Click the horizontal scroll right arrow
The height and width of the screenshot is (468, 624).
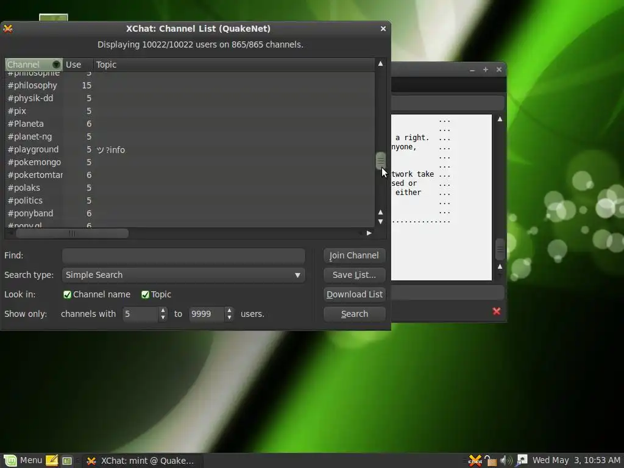pyautogui.click(x=369, y=233)
